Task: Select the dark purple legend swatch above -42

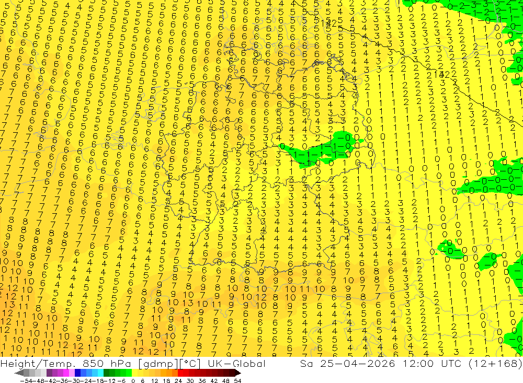Action: click(49, 373)
